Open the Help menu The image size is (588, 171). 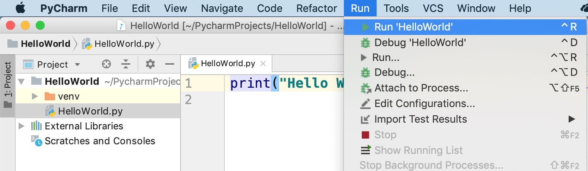click(520, 8)
